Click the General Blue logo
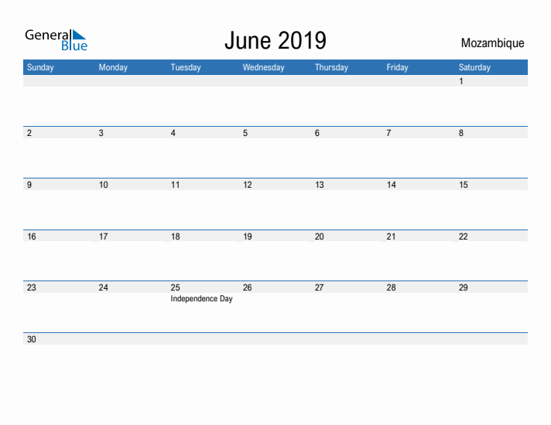This screenshot has width=551, height=425. (x=56, y=40)
